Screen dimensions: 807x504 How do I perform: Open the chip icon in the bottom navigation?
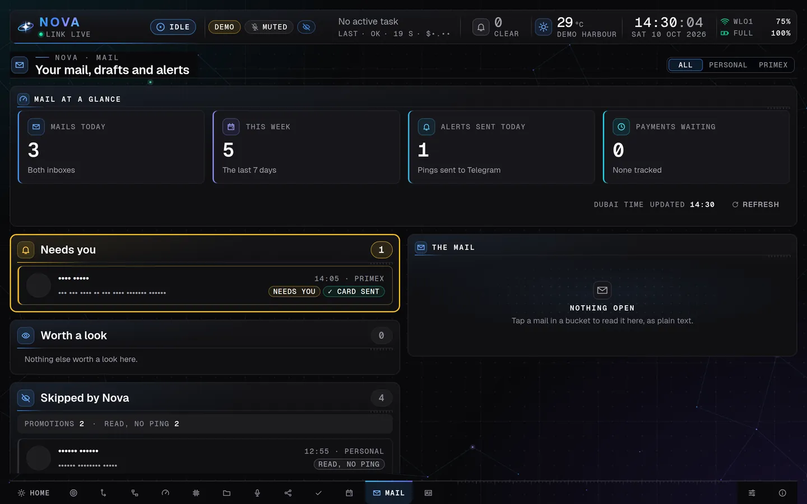(x=196, y=493)
